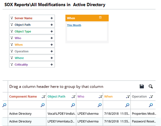The image size is (161, 126).
Task: Click the funnel icon beside Operation filter
Action: click(x=12, y=51)
